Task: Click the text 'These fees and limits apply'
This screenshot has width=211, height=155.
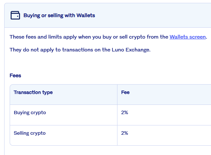Action: pyautogui.click(x=42, y=37)
